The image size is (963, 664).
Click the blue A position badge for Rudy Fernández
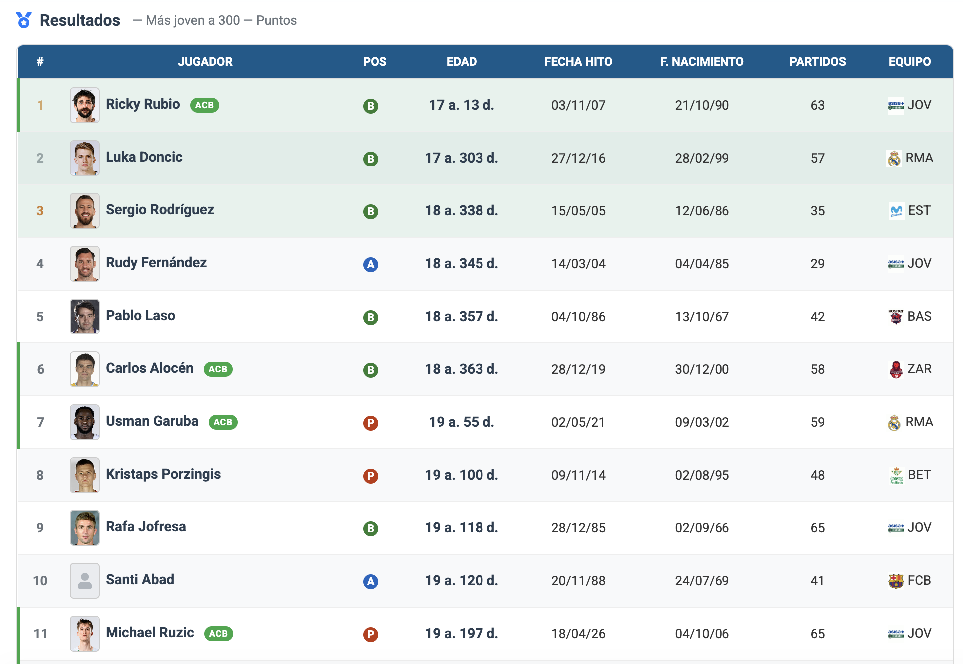[370, 264]
